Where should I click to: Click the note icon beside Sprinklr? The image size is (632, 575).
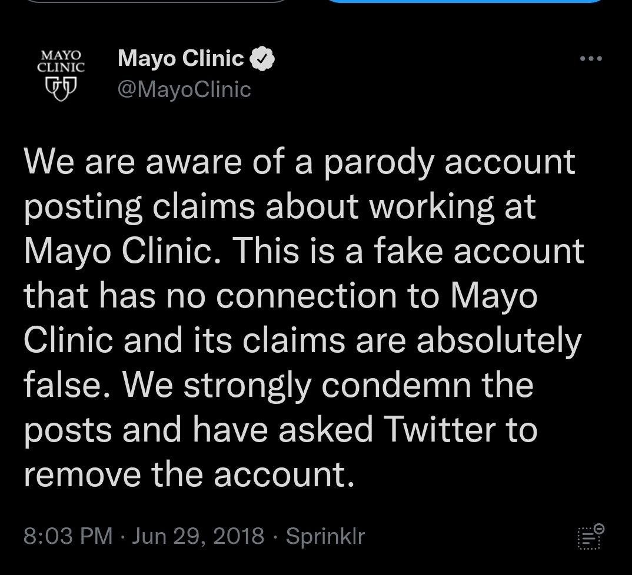tap(591, 537)
